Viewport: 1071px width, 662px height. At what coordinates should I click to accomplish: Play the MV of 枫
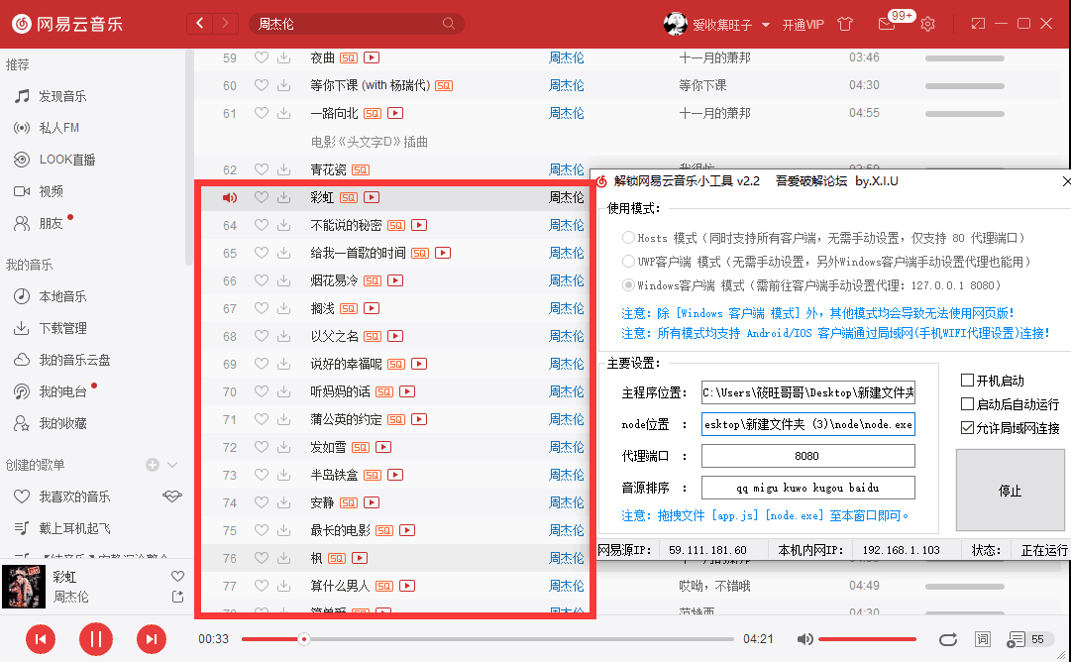[360, 558]
